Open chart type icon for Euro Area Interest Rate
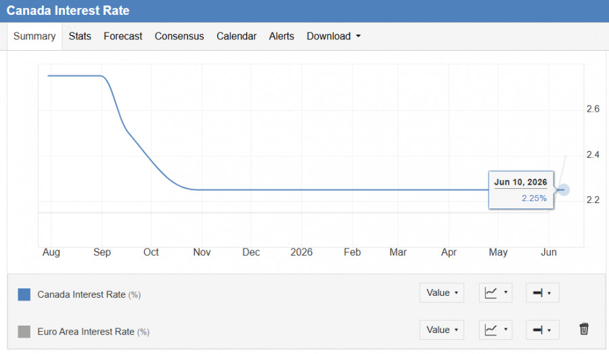 pyautogui.click(x=495, y=330)
